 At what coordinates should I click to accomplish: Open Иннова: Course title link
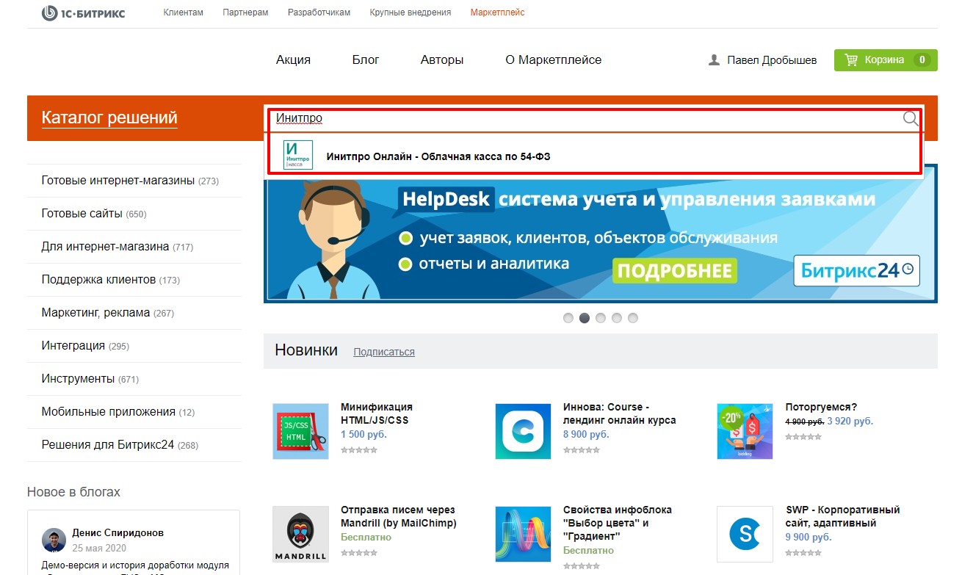pyautogui.click(x=620, y=413)
